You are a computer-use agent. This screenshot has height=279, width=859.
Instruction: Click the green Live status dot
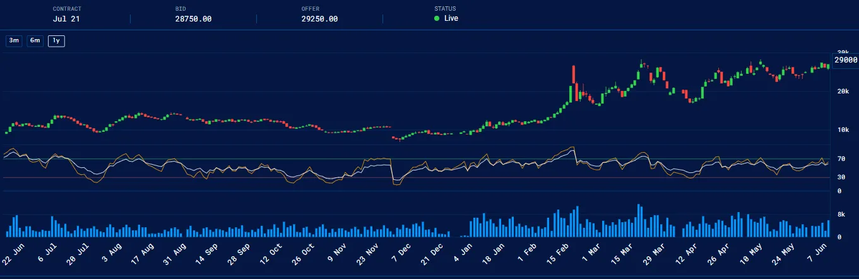coord(437,18)
